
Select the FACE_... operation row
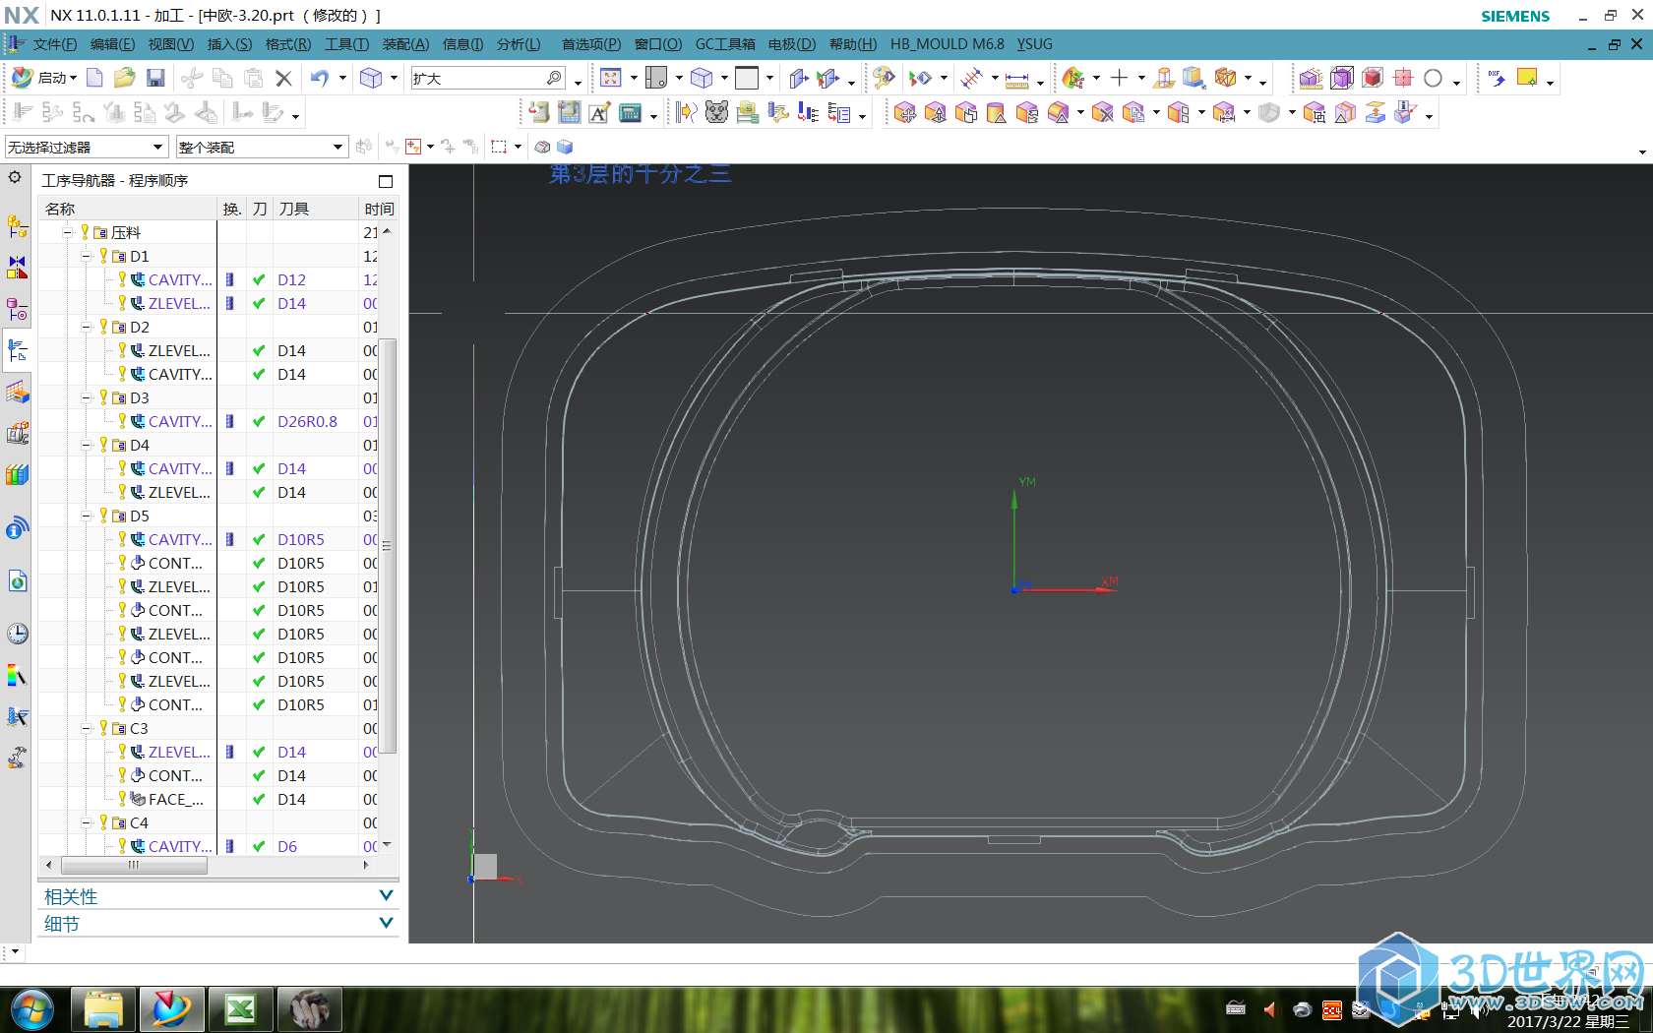click(209, 799)
